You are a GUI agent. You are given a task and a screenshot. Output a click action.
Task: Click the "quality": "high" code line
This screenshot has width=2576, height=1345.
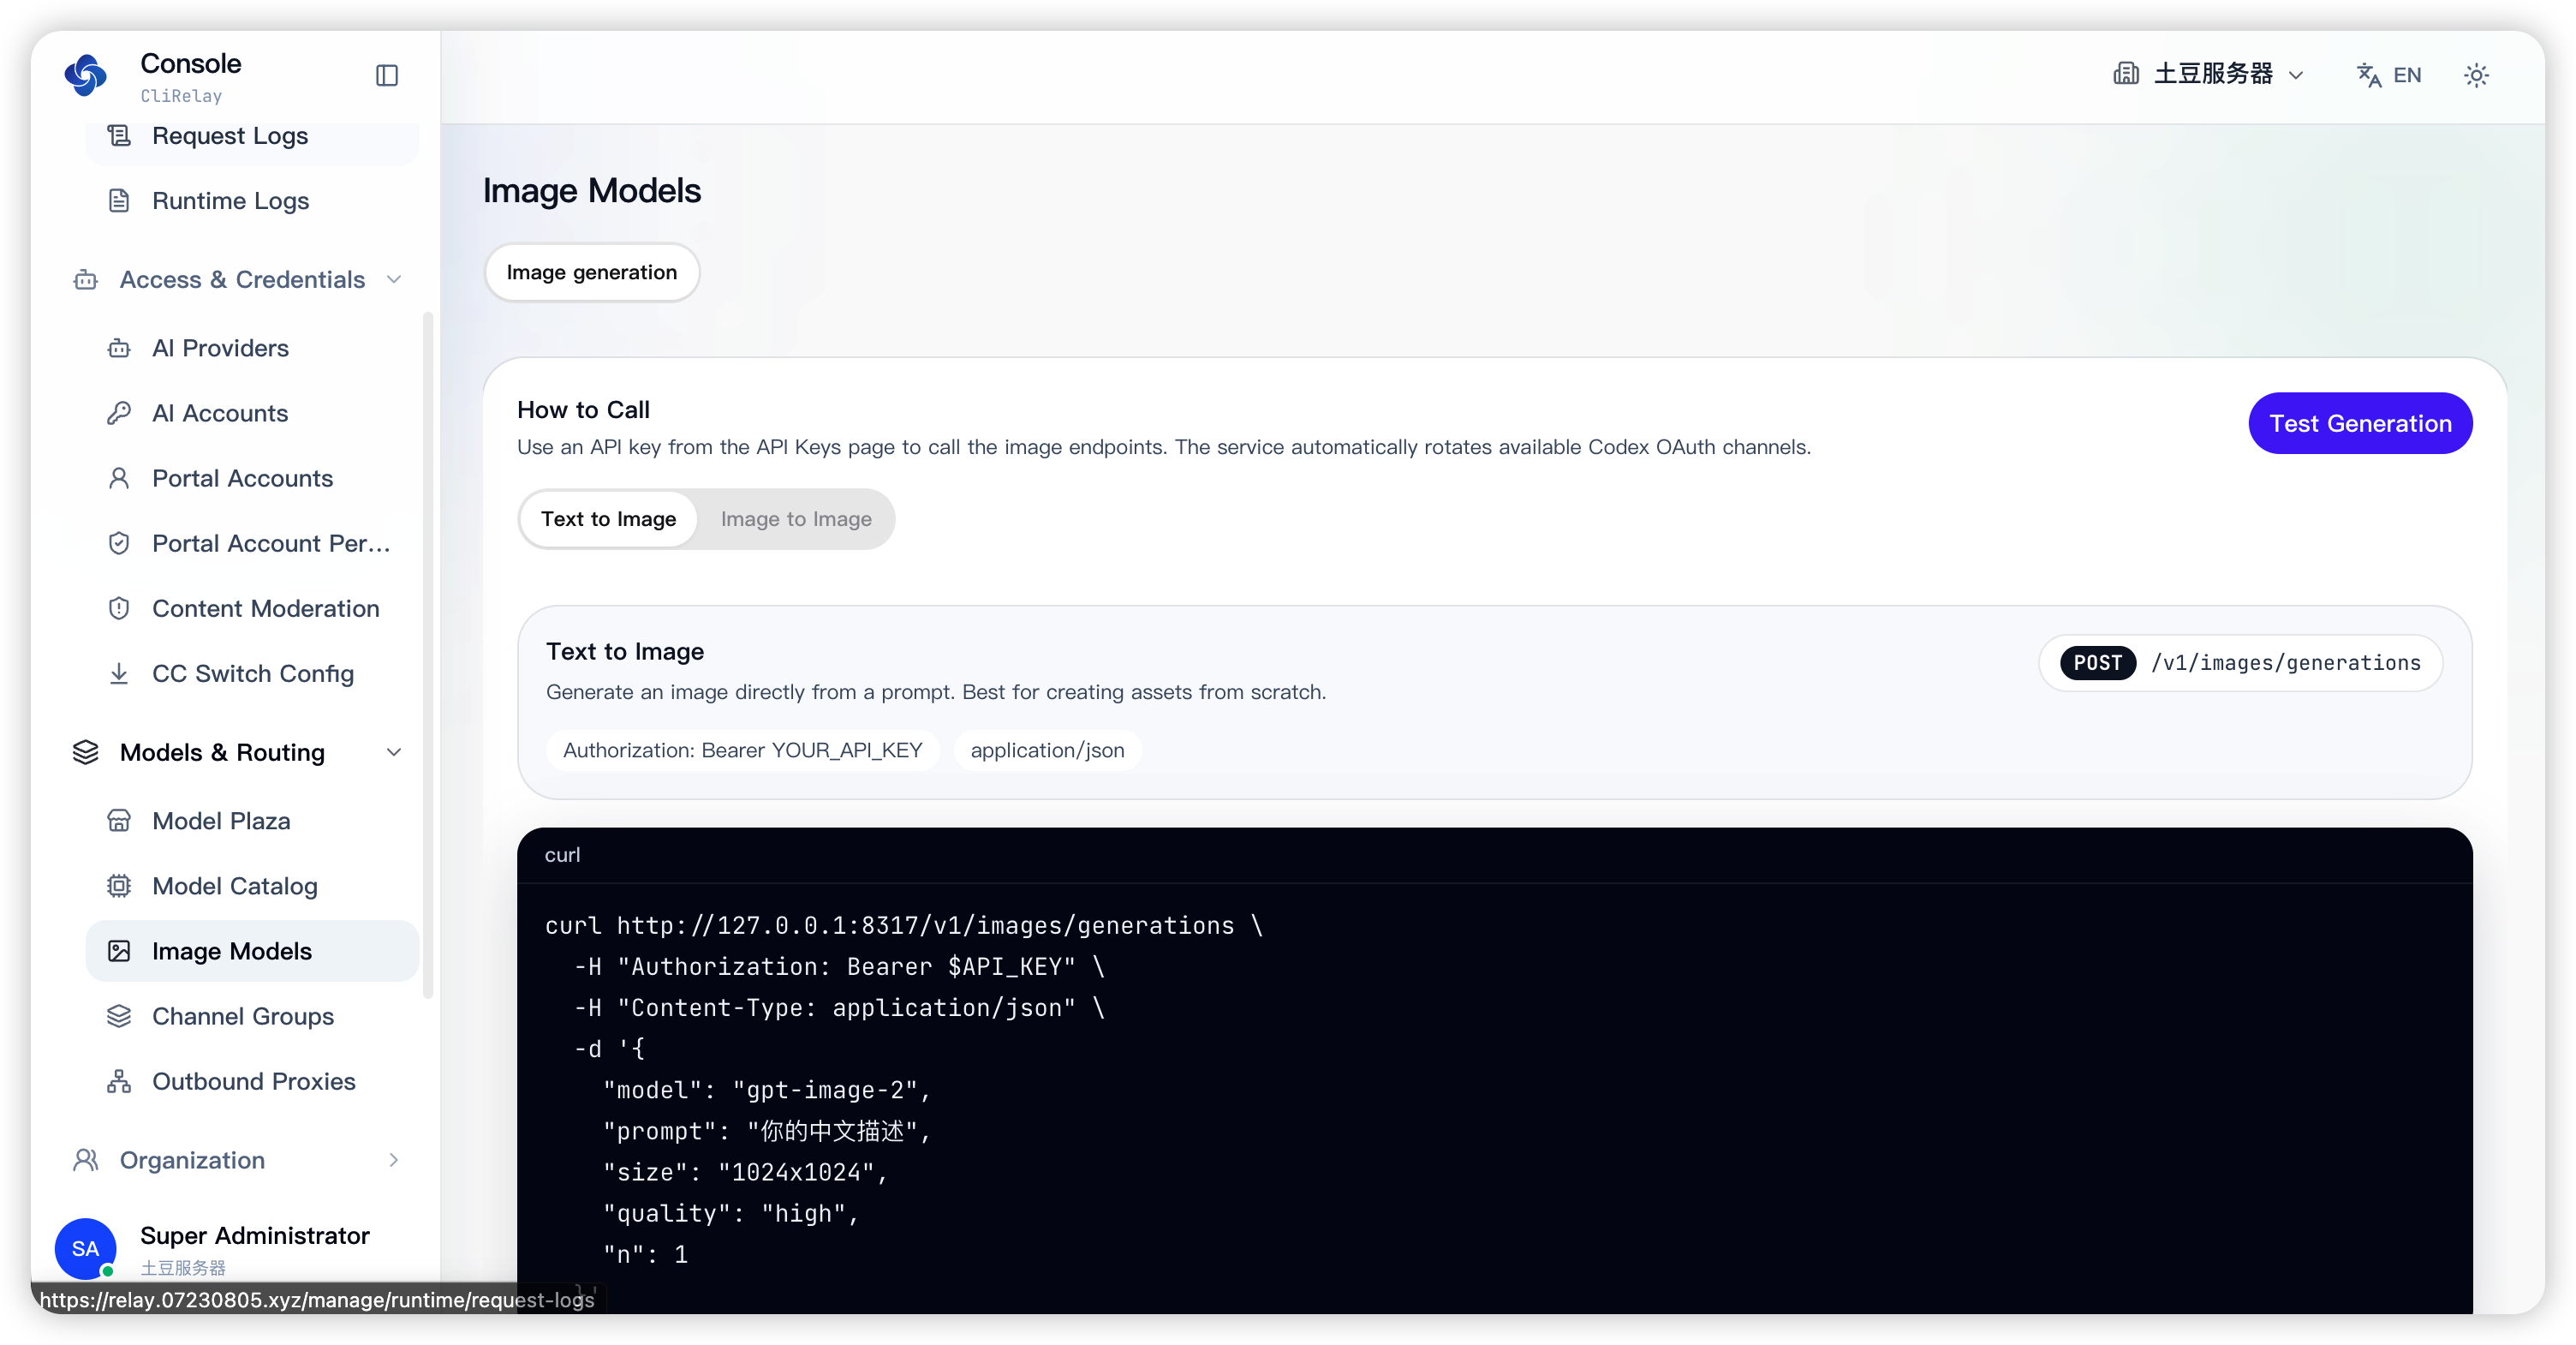[731, 1212]
